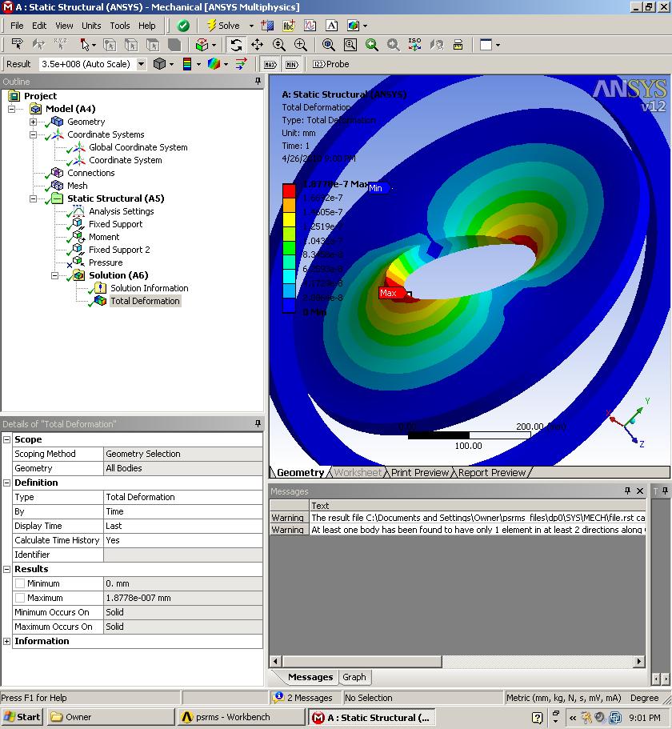This screenshot has width=672, height=729.
Task: Select the Pan tool
Action: [x=257, y=45]
